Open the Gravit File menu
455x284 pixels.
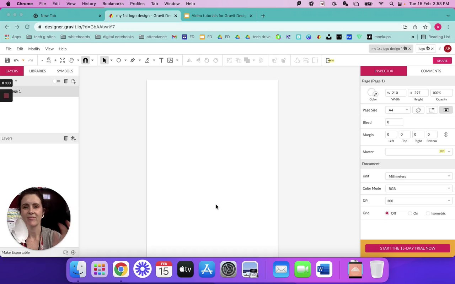click(x=9, y=49)
